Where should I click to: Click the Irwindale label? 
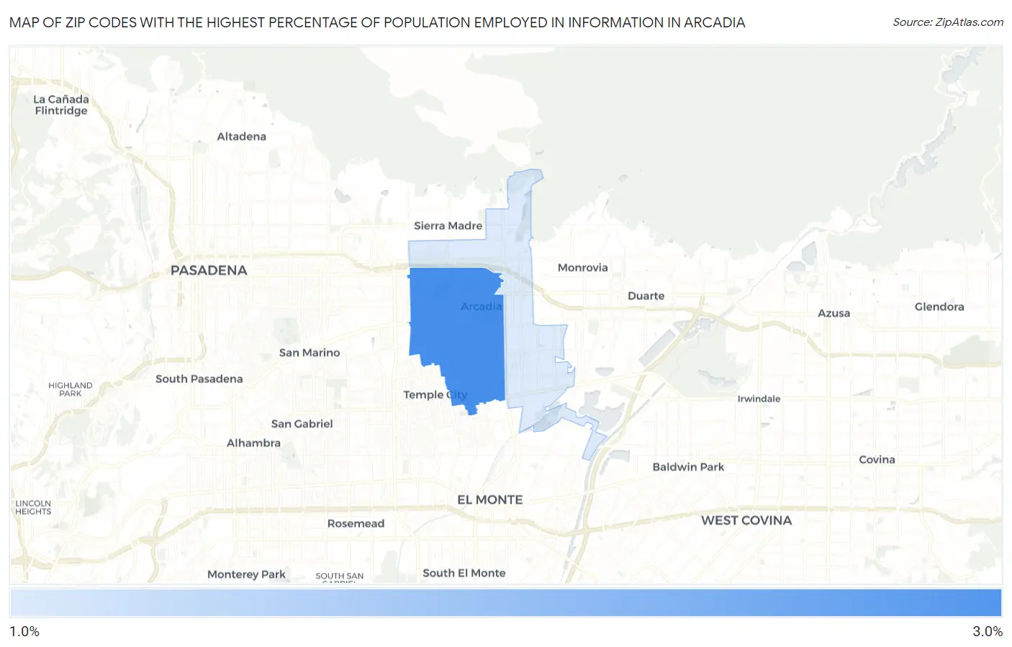[759, 399]
